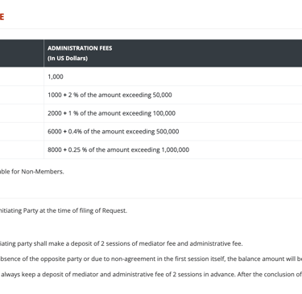Viewport: 302px width, 294px height.
Task: Click the '2000 + 1 %' exceeding 100,000 cell
Action: click(173, 113)
